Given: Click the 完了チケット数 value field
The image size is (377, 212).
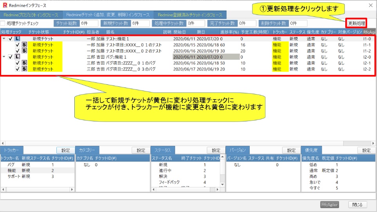Looking at the screenshot, I should coord(247,23).
